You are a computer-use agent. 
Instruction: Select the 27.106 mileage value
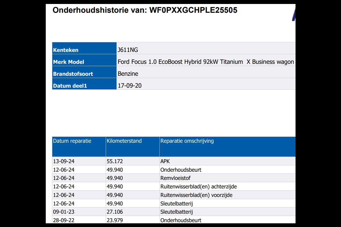(x=115, y=212)
